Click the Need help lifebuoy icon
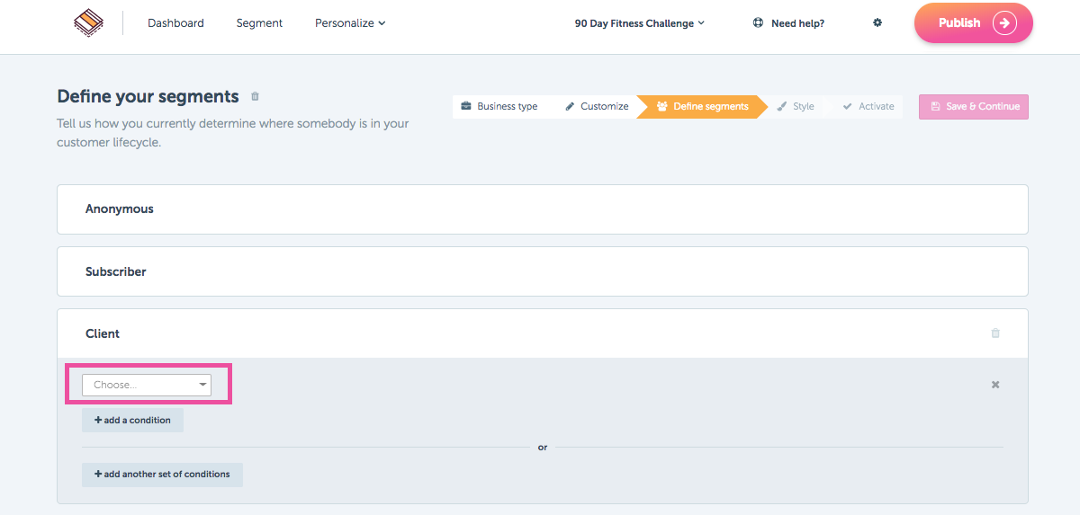1080x515 pixels. pos(758,23)
